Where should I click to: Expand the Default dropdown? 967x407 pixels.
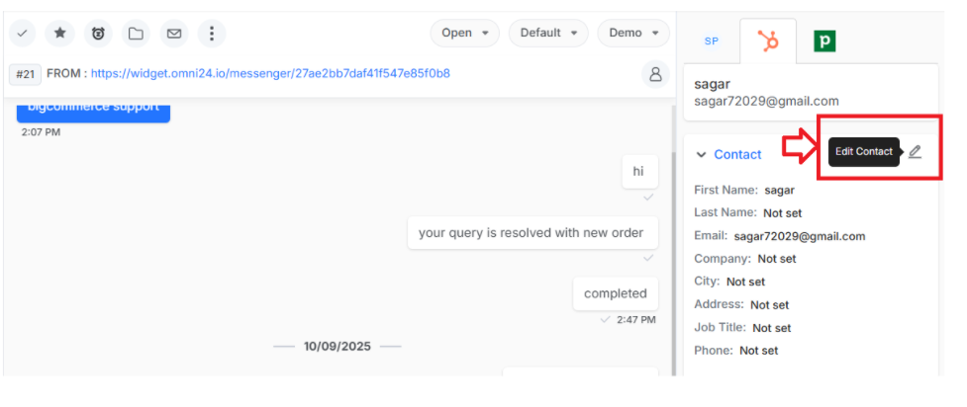coord(548,33)
